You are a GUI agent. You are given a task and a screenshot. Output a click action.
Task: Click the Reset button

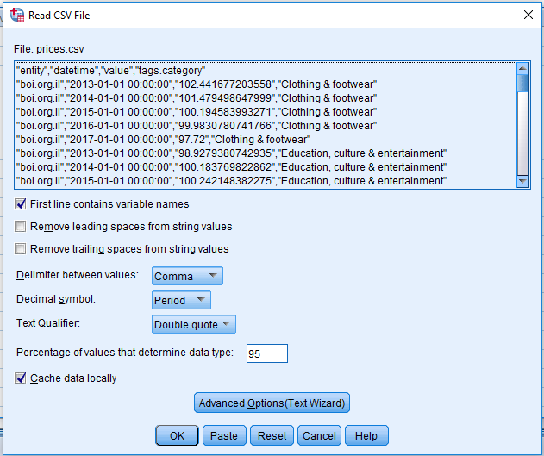point(272,435)
